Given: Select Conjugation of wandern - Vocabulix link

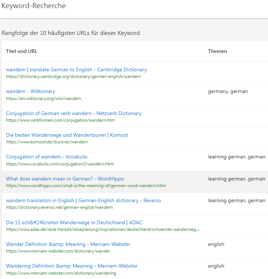Looking at the screenshot, I should (x=47, y=157).
